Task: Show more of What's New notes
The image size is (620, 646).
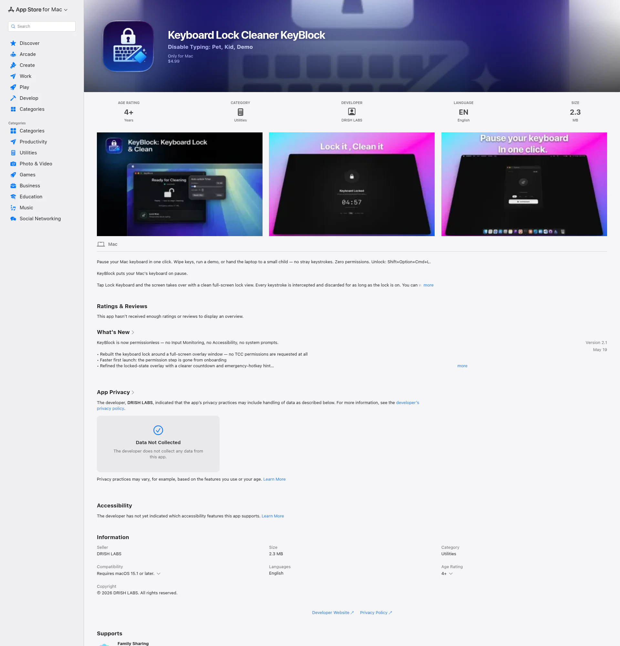Action: pyautogui.click(x=462, y=366)
